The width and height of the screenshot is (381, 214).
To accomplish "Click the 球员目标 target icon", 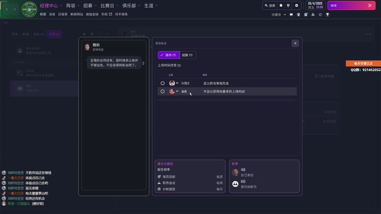I will [159, 176].
